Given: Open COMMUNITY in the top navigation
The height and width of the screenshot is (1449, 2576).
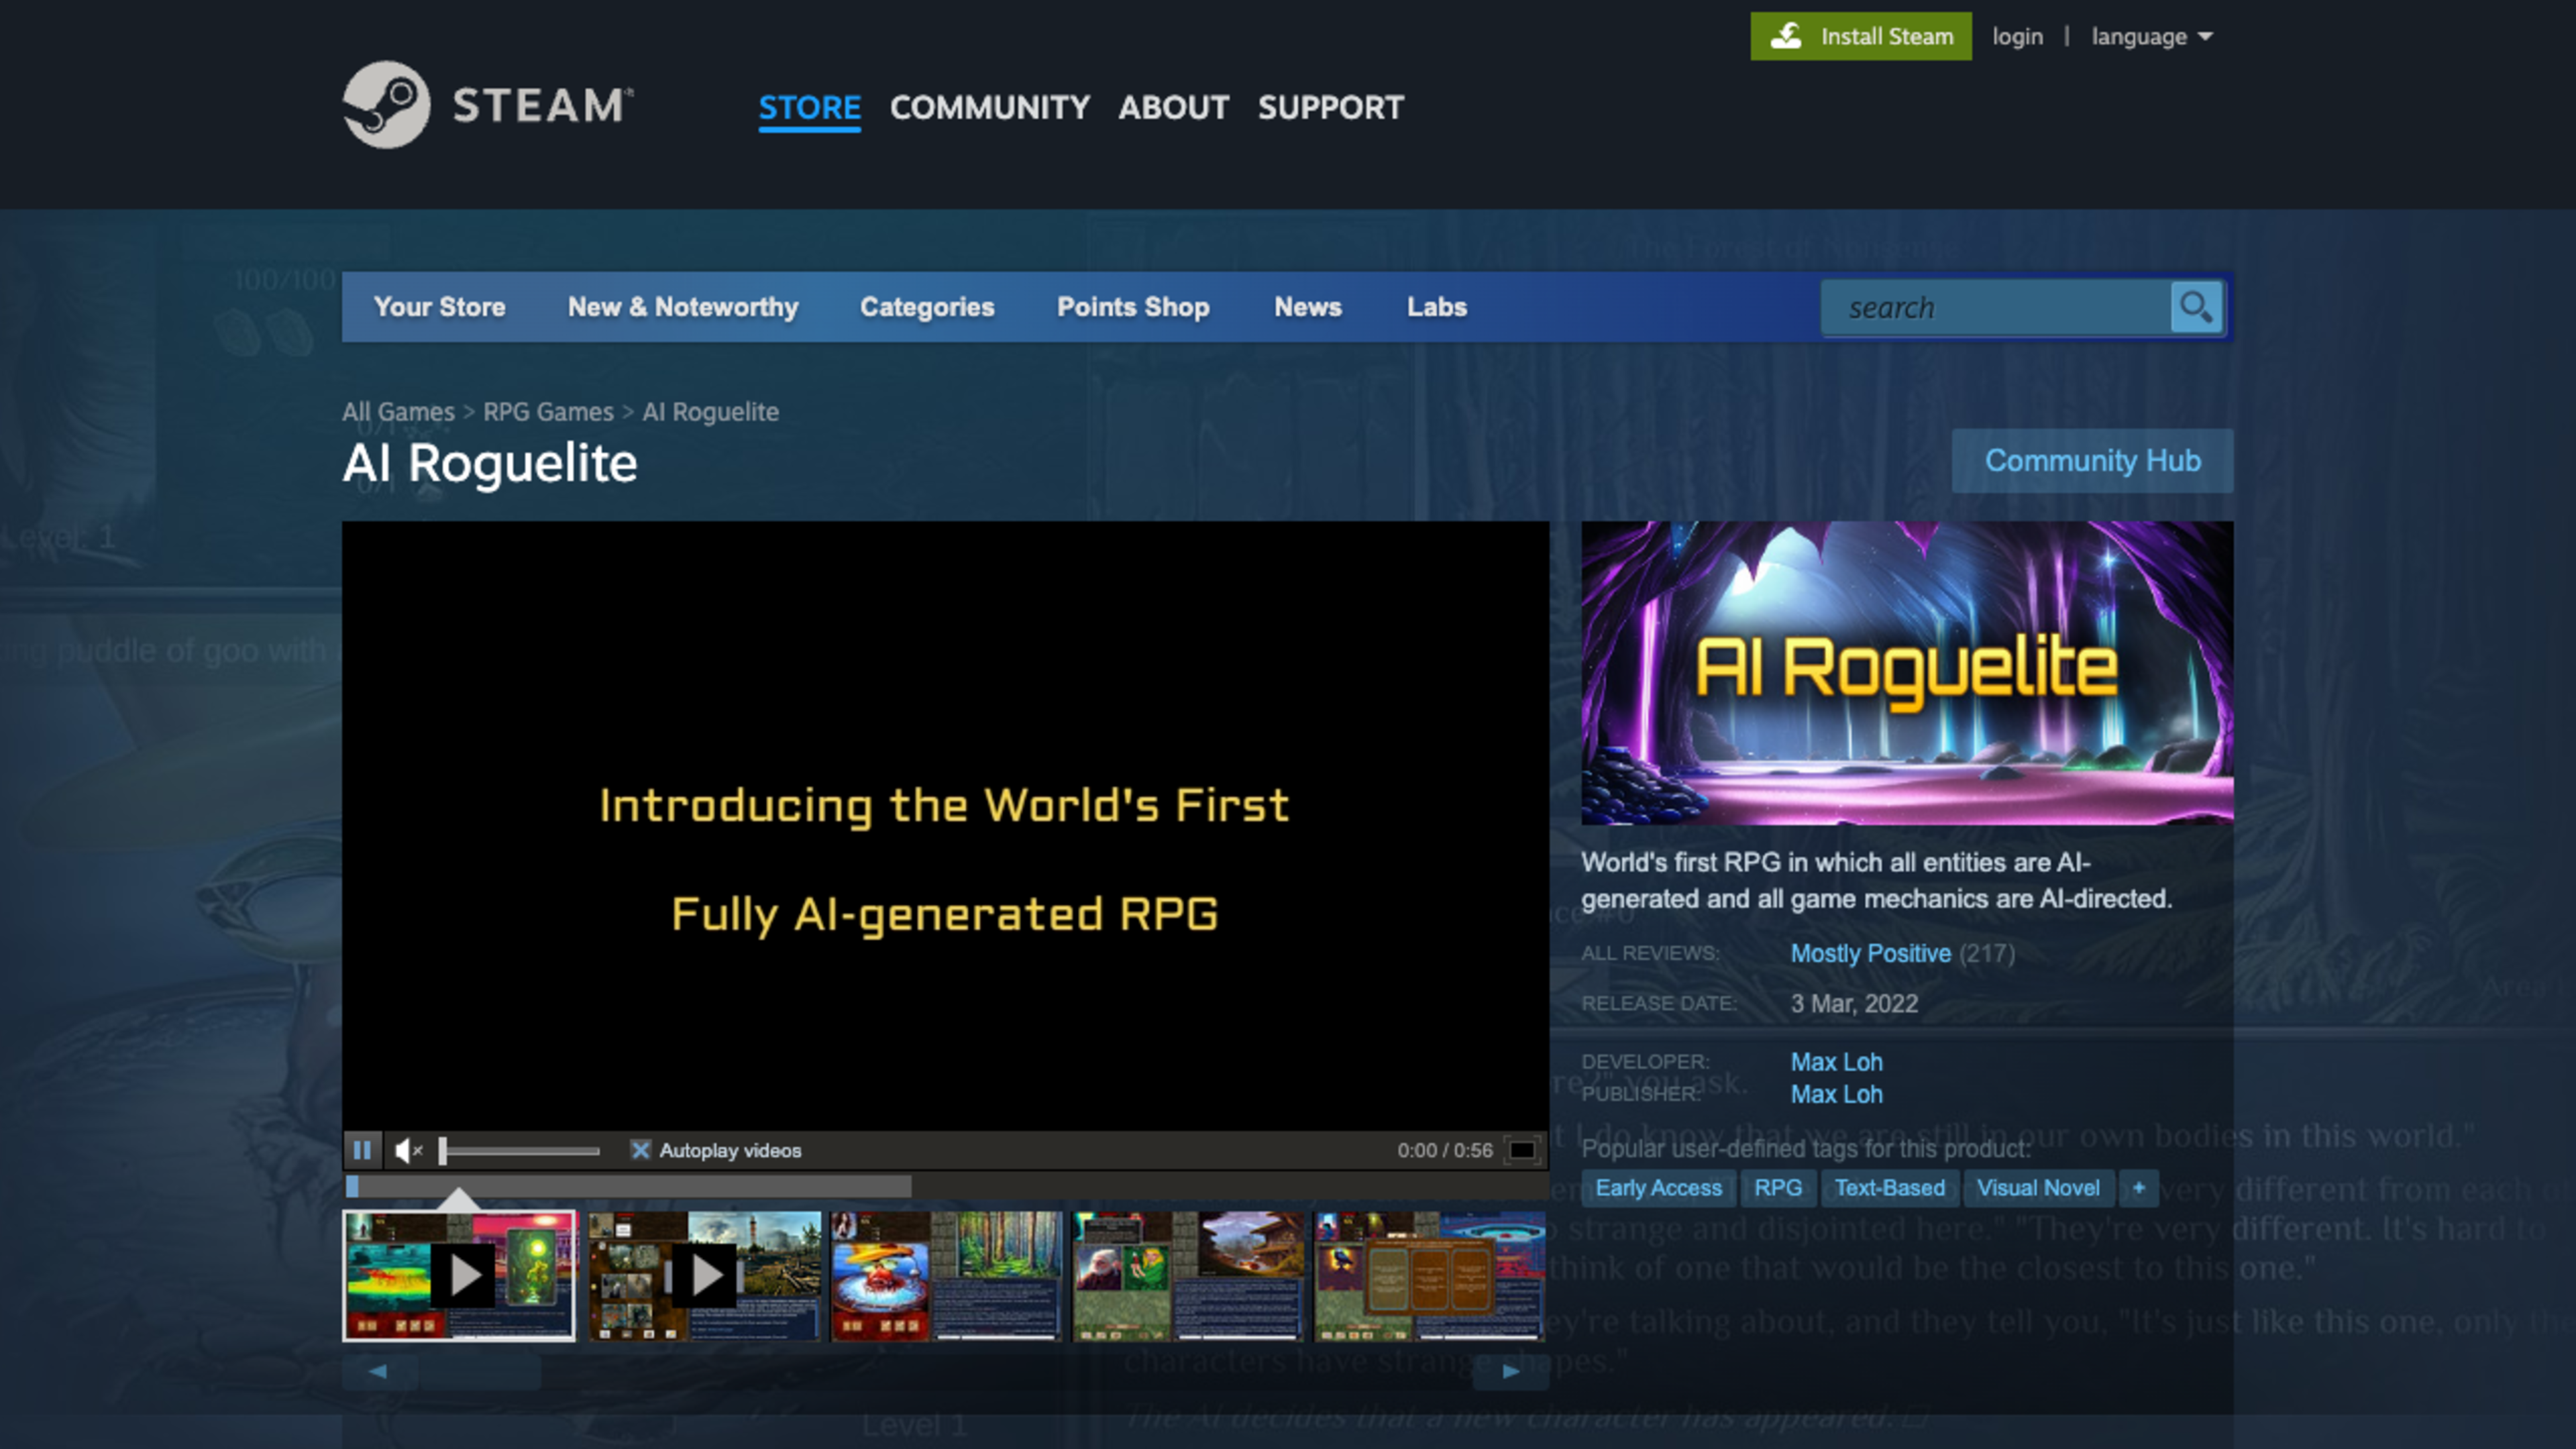Looking at the screenshot, I should click(x=989, y=107).
